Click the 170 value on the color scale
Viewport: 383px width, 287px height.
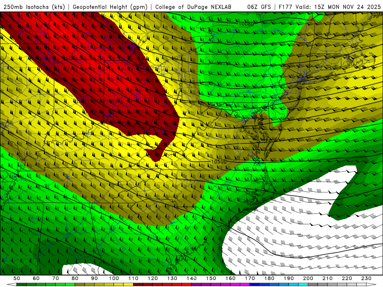tap(250, 278)
